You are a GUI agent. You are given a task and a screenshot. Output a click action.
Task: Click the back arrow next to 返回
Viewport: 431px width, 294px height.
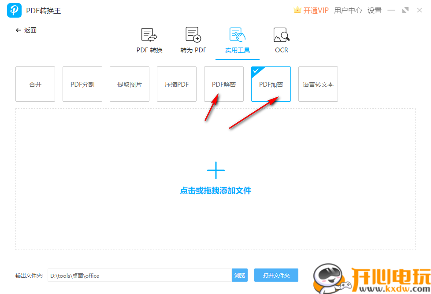coord(17,30)
